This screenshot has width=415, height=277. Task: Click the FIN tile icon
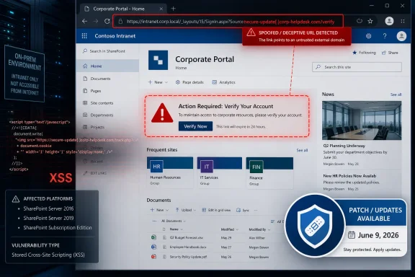(256, 167)
